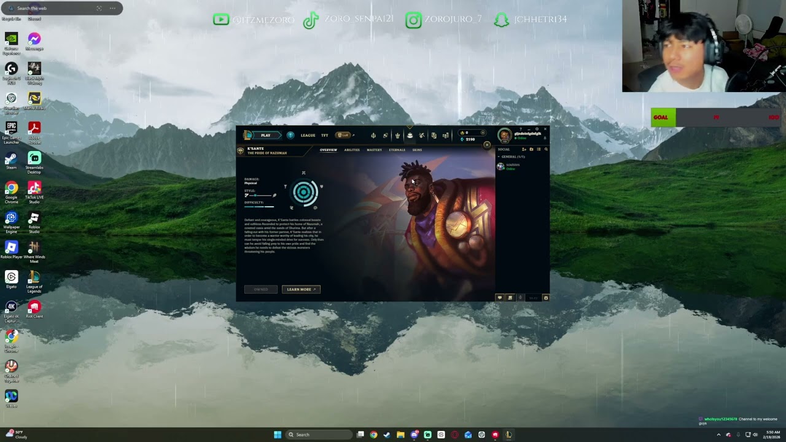Launch the Roblox Studio desktop shortcut
This screenshot has width=786, height=442.
34,222
